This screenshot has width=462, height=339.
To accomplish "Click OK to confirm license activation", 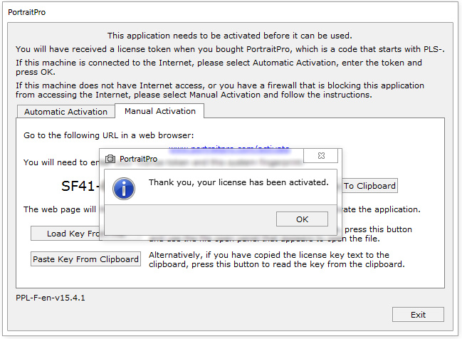I will click(x=302, y=219).
